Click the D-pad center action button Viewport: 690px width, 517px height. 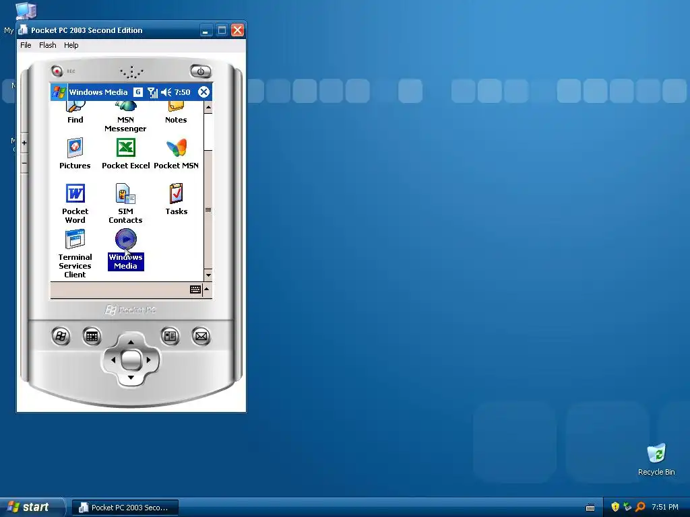tap(131, 360)
